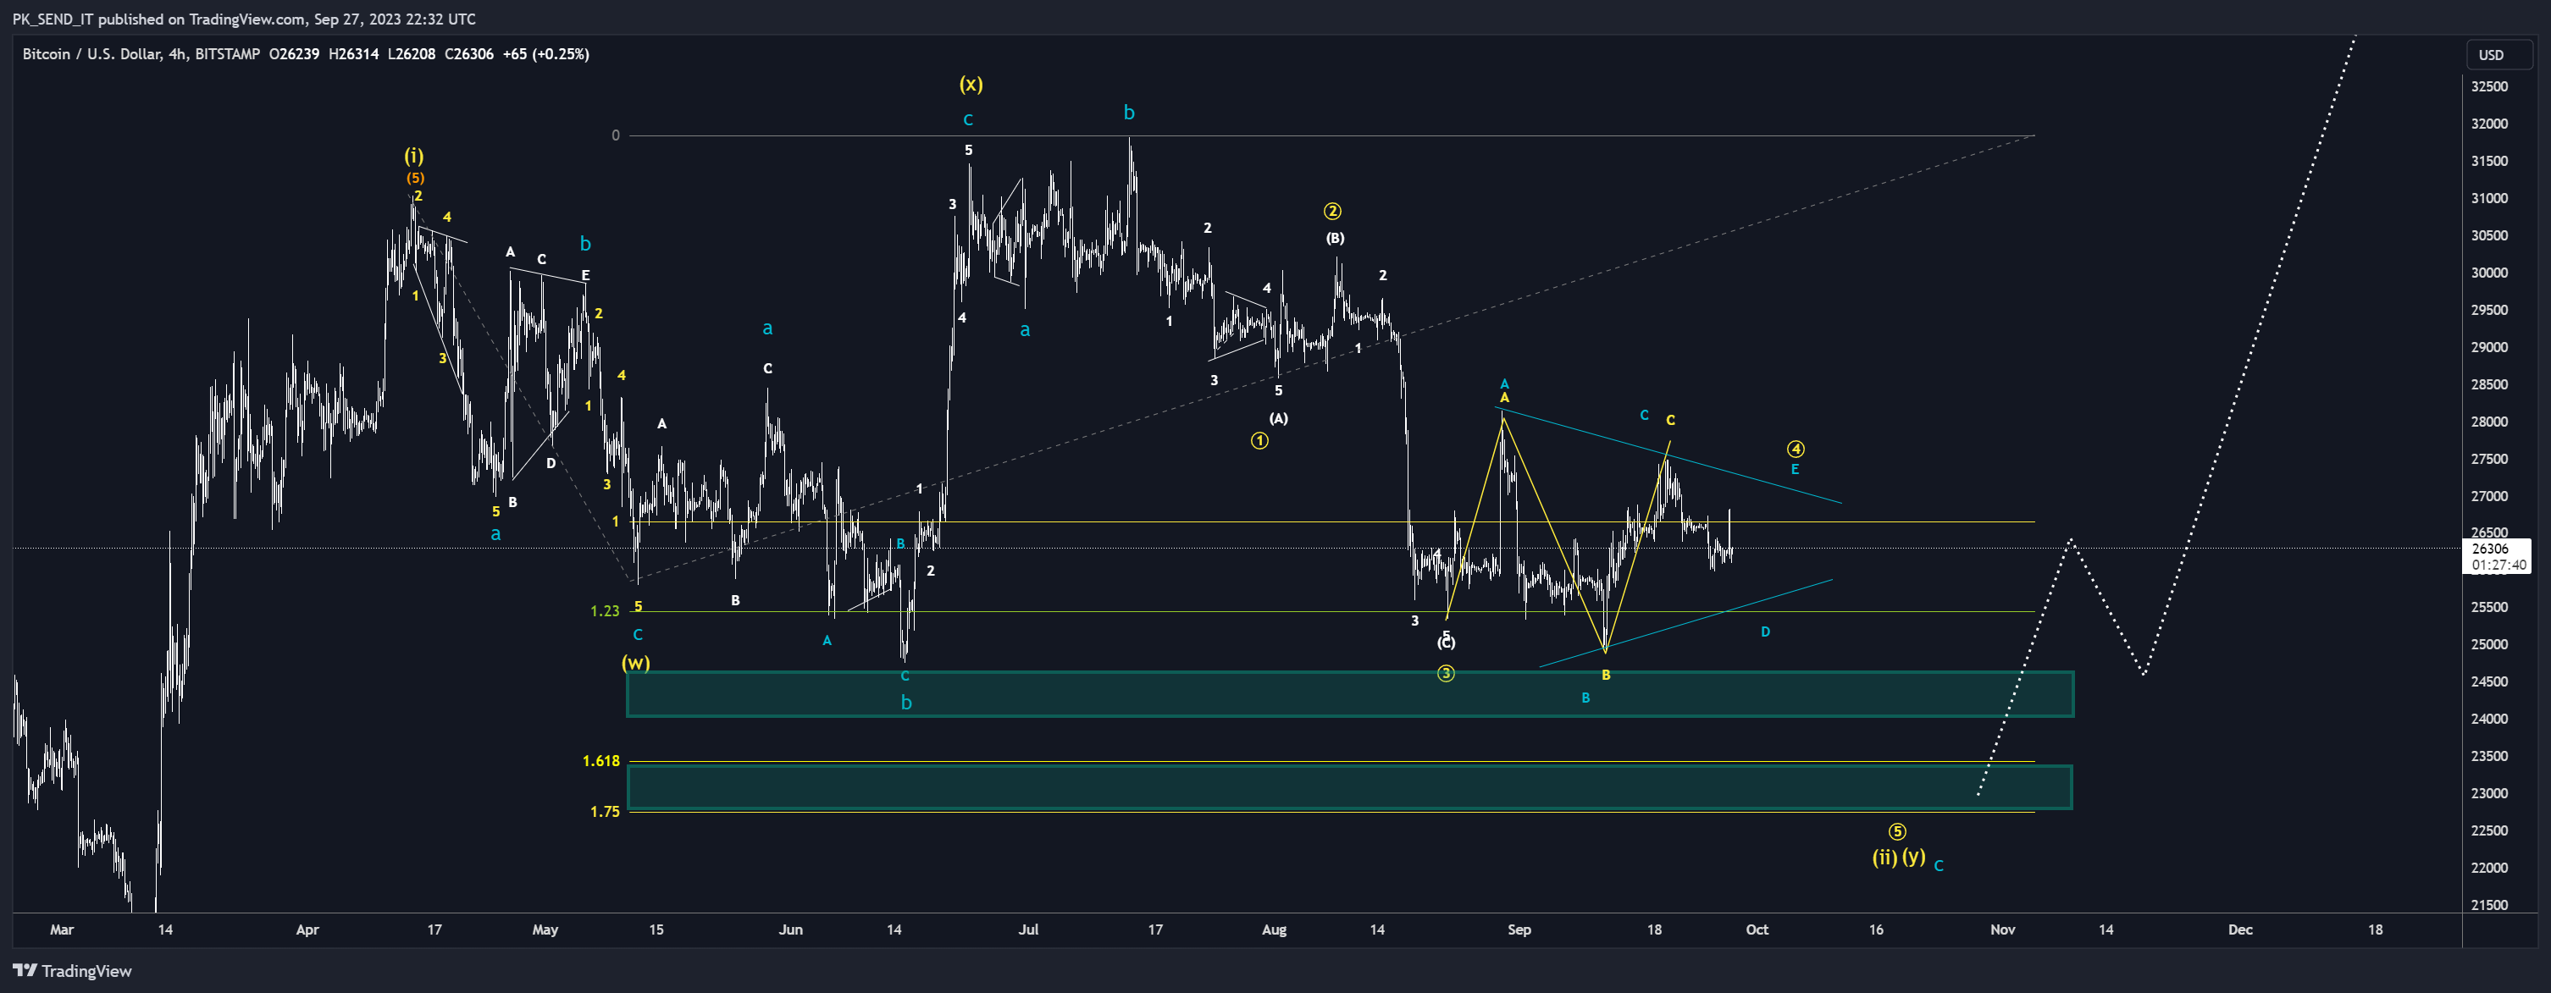Screen dimensions: 2551x993
Task: Click the +65 (+0.25%) change value
Action: [x=545, y=53]
